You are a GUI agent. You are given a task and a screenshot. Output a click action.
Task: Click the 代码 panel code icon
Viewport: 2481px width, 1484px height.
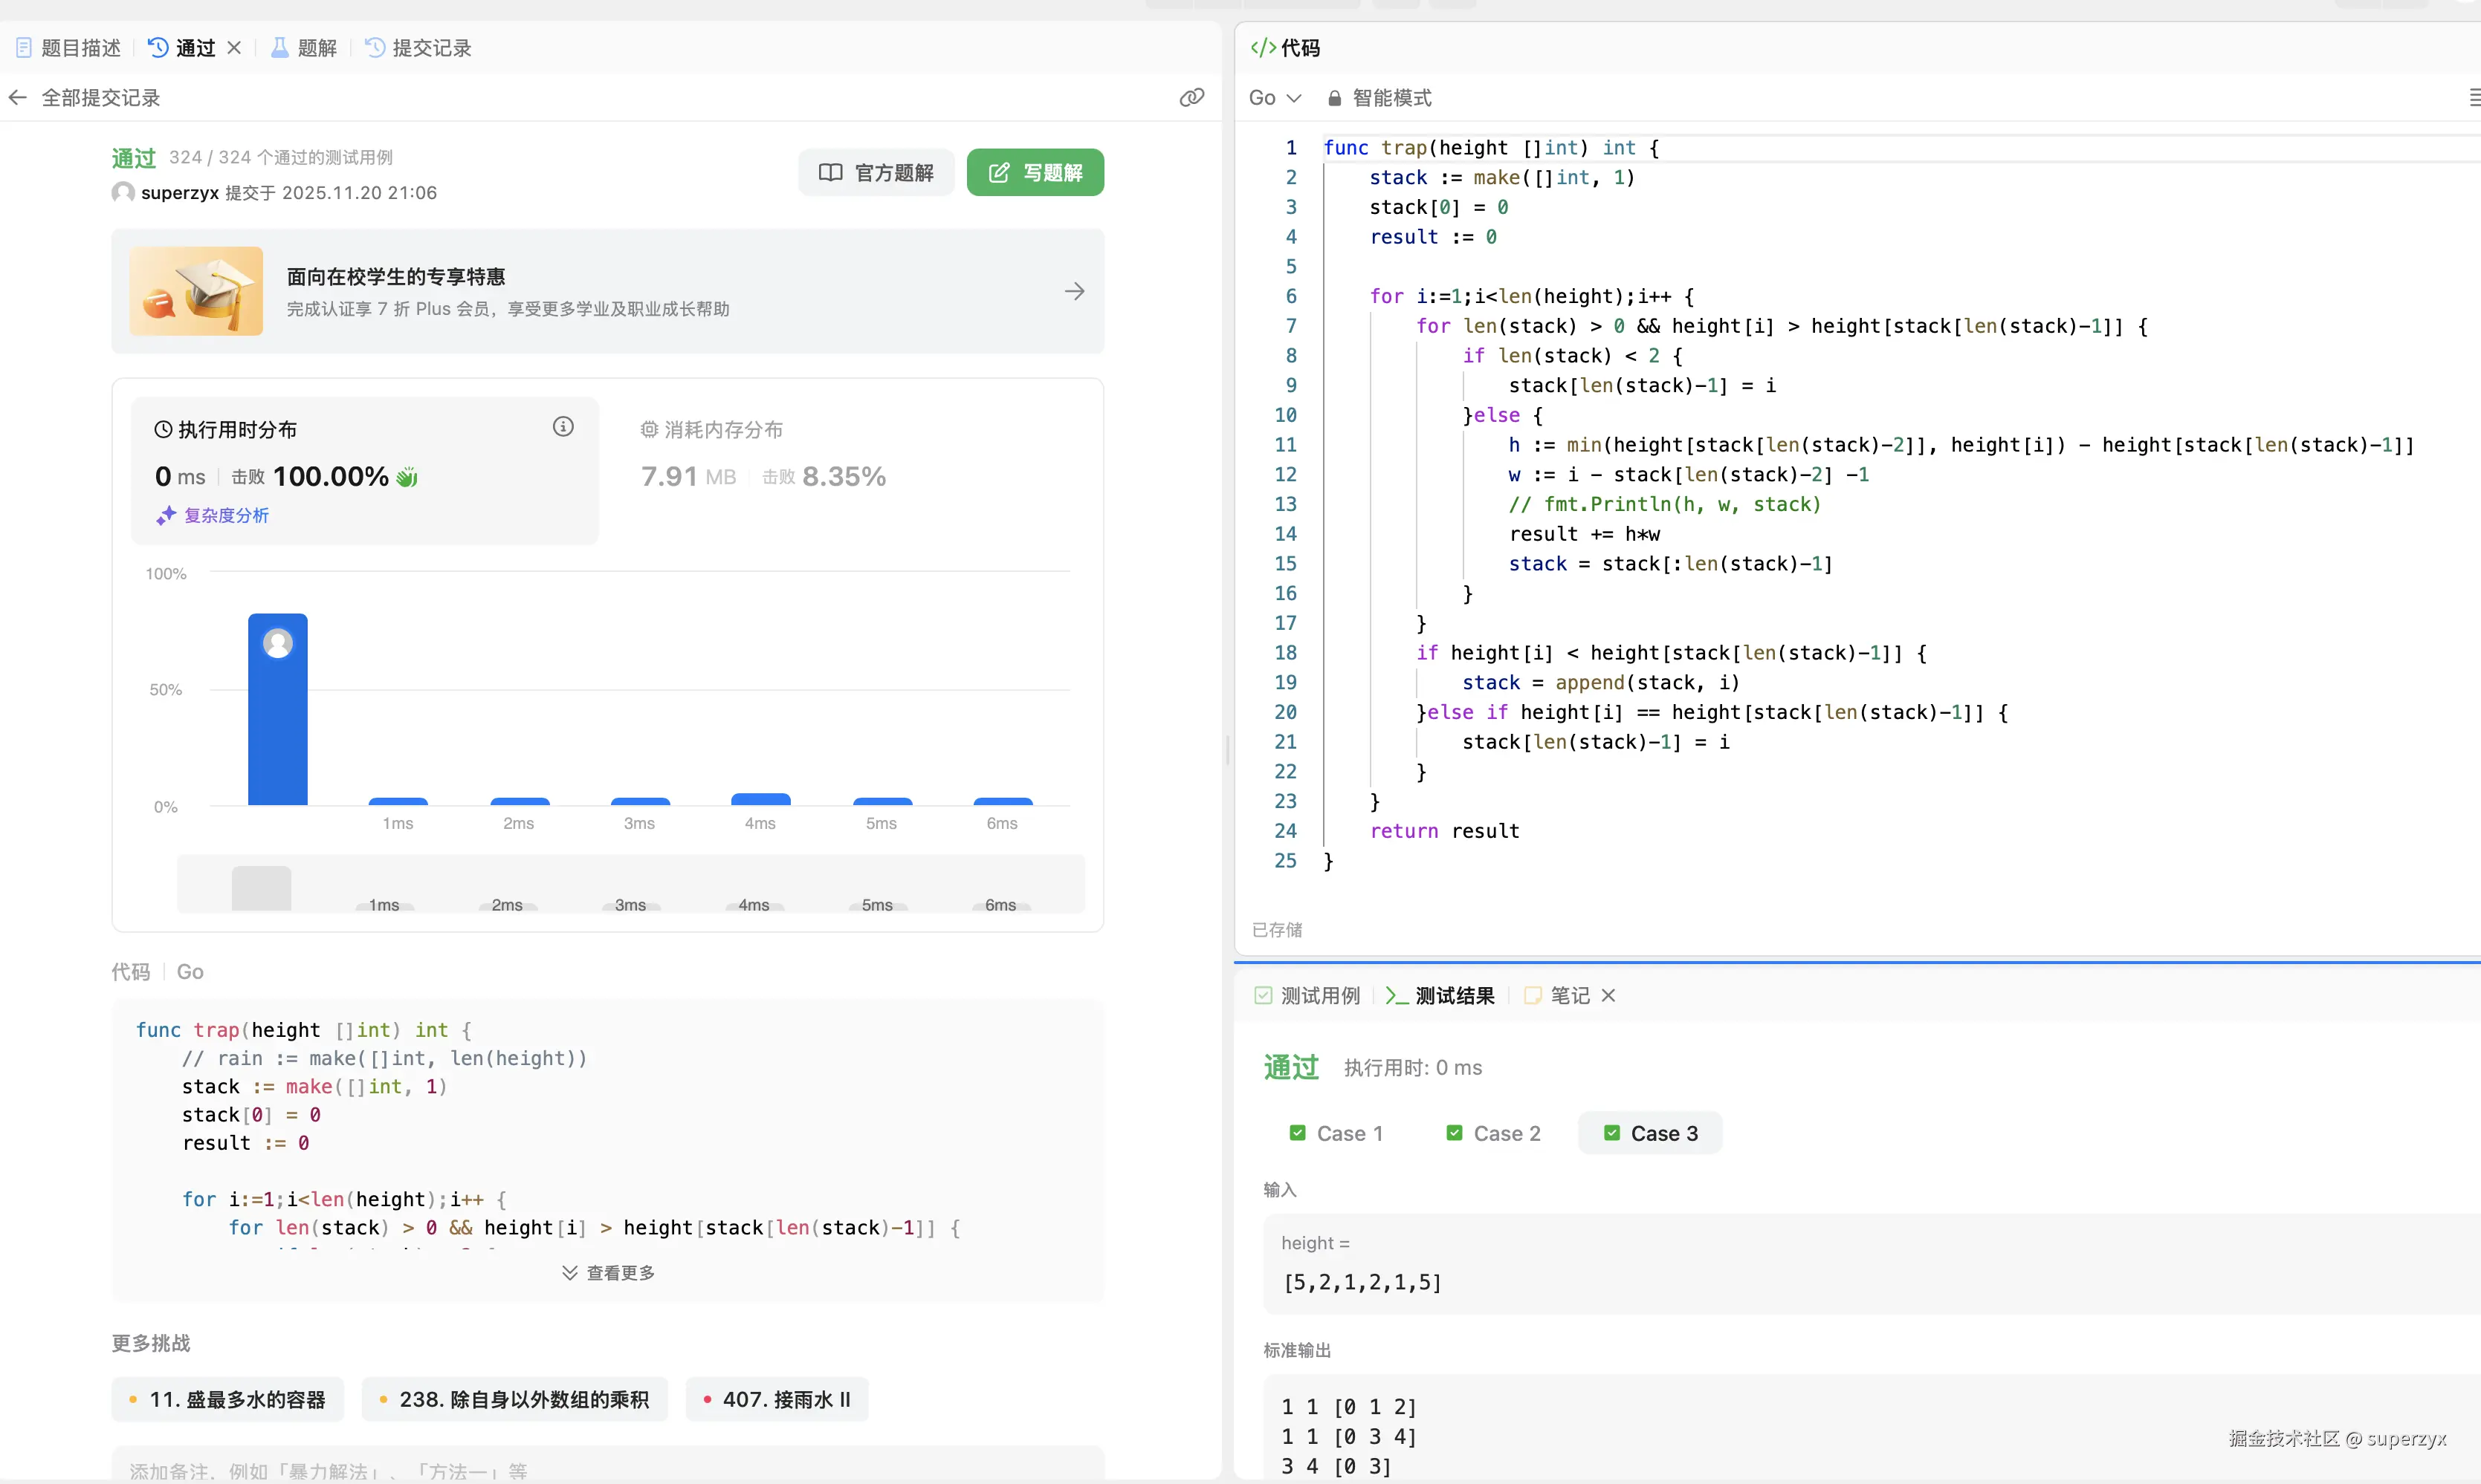pyautogui.click(x=1263, y=47)
